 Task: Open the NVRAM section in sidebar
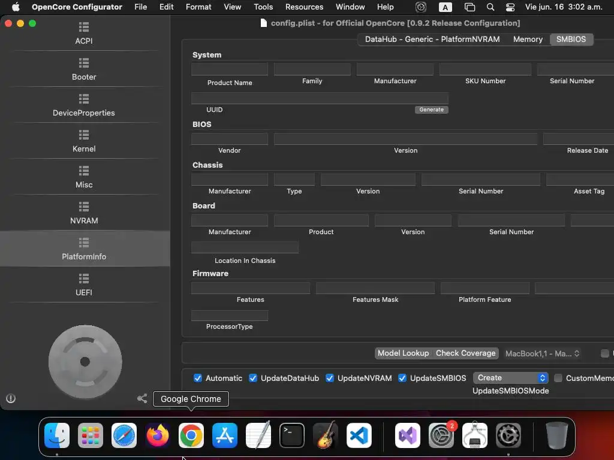[x=84, y=213]
